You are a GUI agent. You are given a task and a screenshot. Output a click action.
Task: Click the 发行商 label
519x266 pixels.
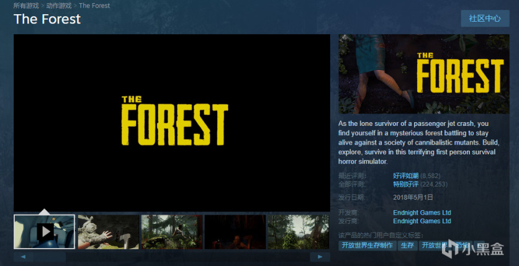349,221
